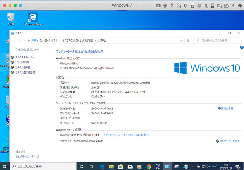Click the volume icon in system tray
The height and width of the screenshot is (170, 244).
point(208,167)
